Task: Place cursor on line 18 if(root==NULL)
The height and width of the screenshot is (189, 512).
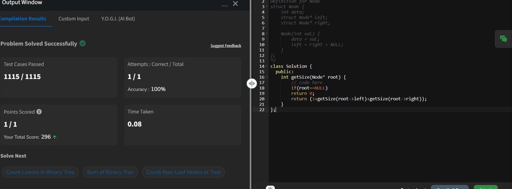Action: point(309,88)
